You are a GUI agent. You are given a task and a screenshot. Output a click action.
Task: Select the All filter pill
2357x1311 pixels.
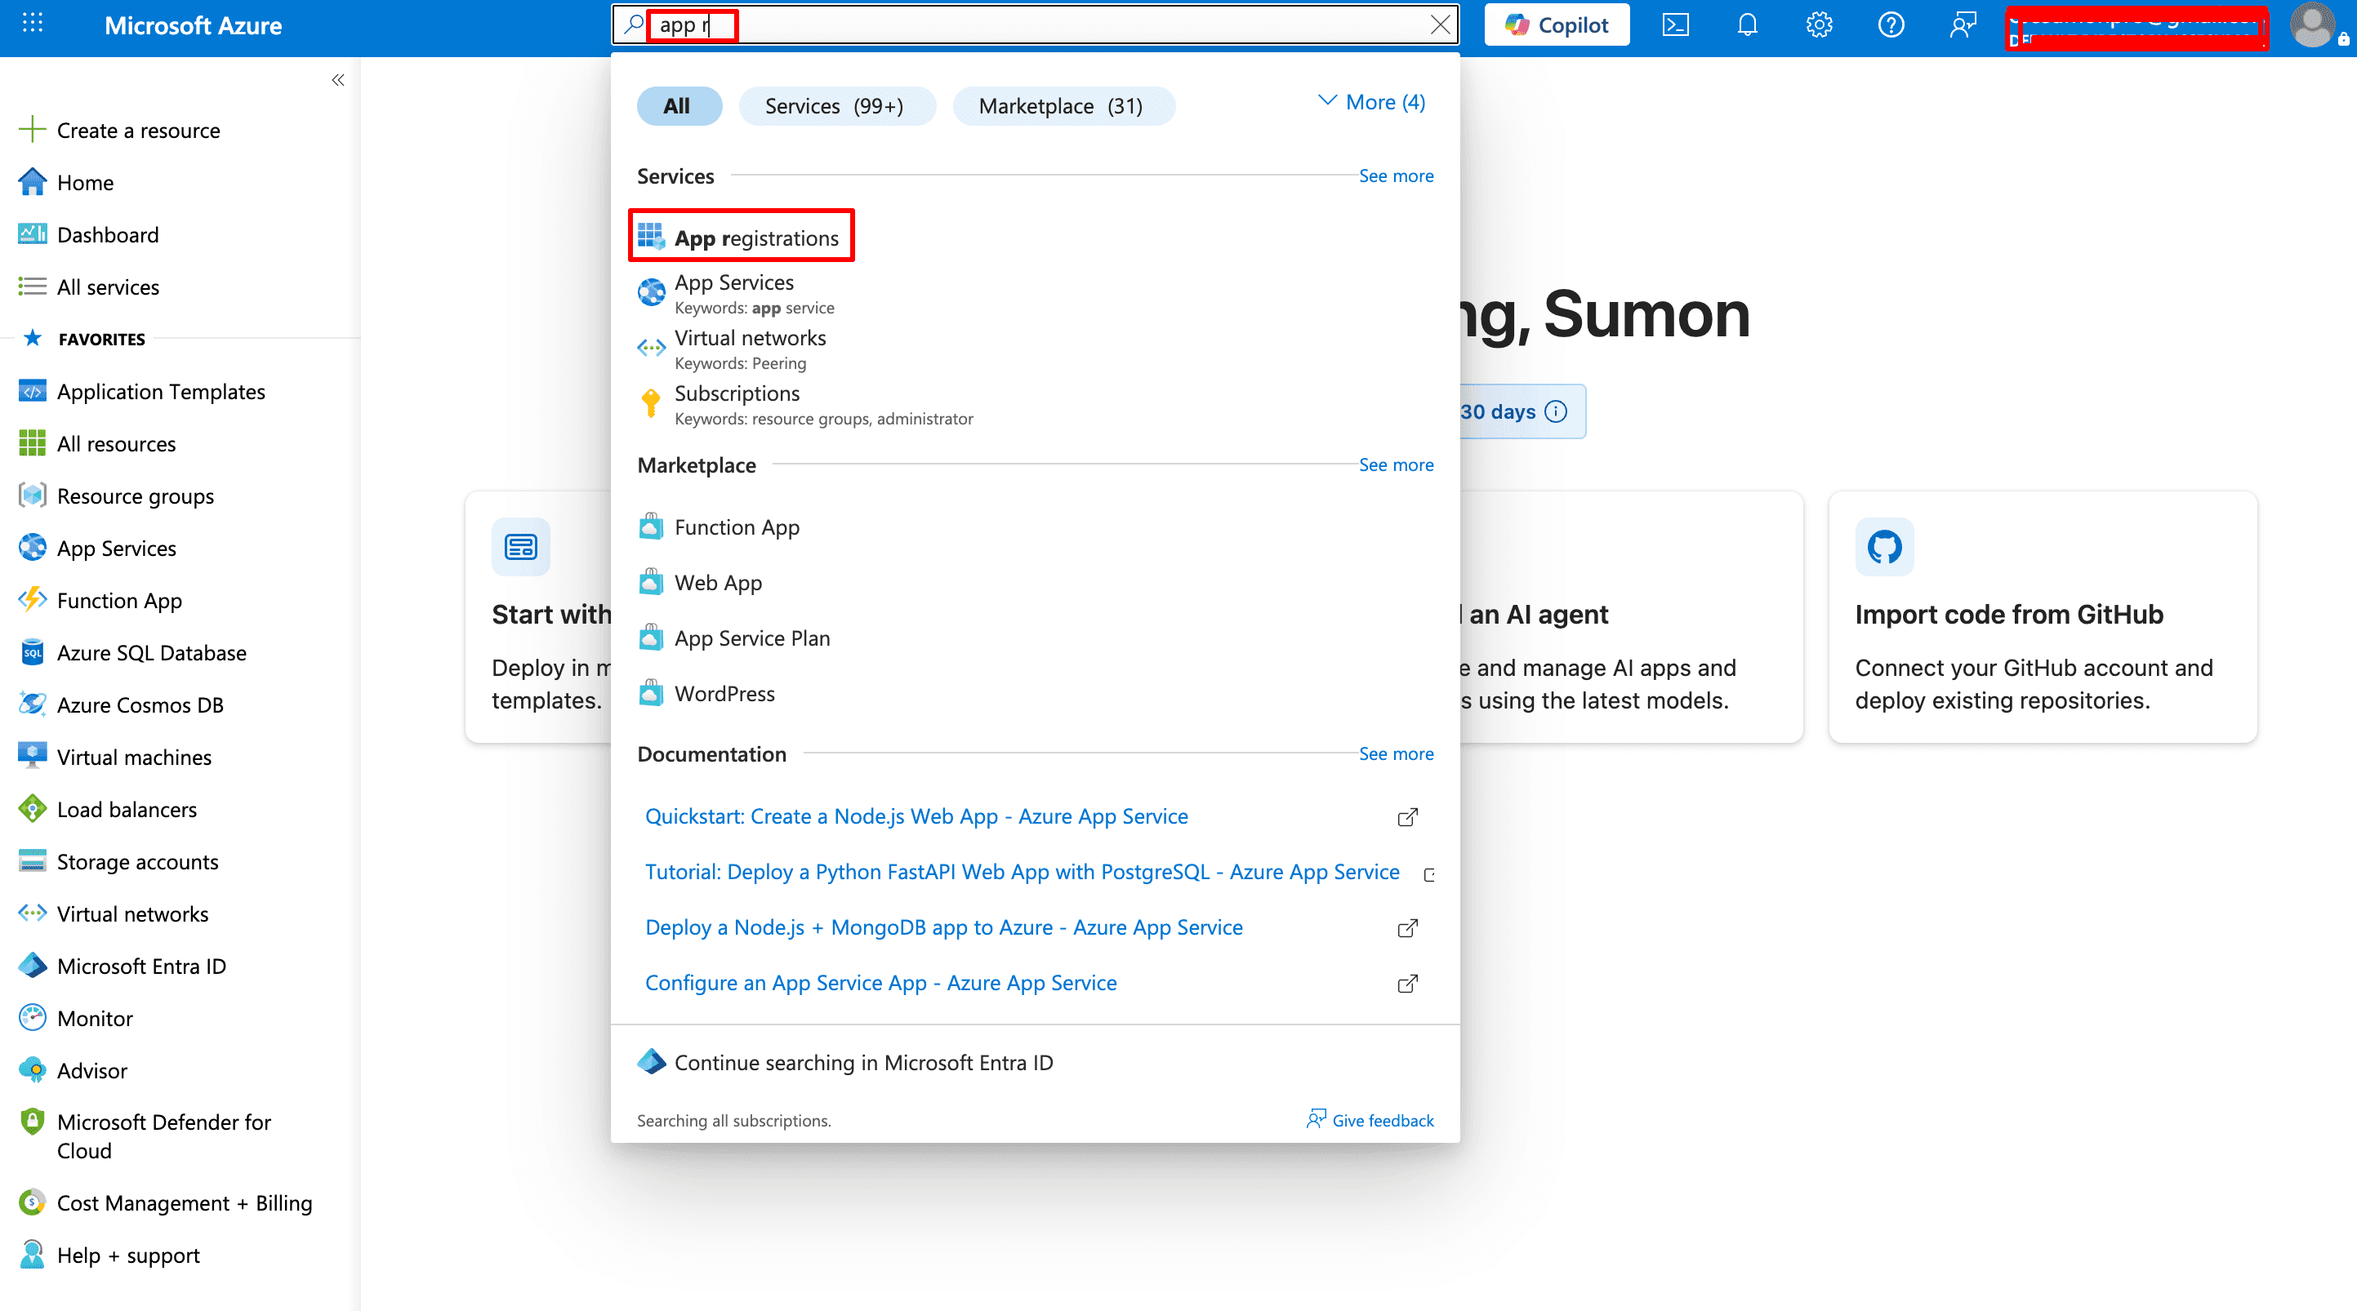tap(679, 105)
